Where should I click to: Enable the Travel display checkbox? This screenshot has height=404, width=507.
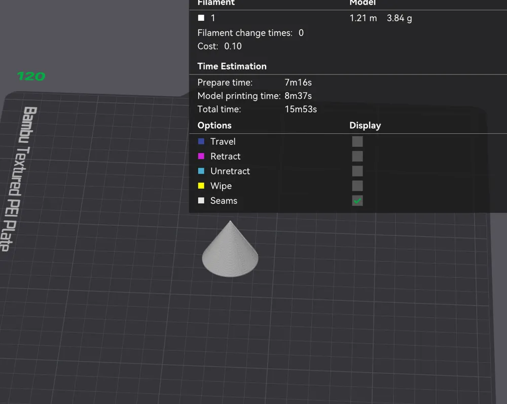(357, 141)
